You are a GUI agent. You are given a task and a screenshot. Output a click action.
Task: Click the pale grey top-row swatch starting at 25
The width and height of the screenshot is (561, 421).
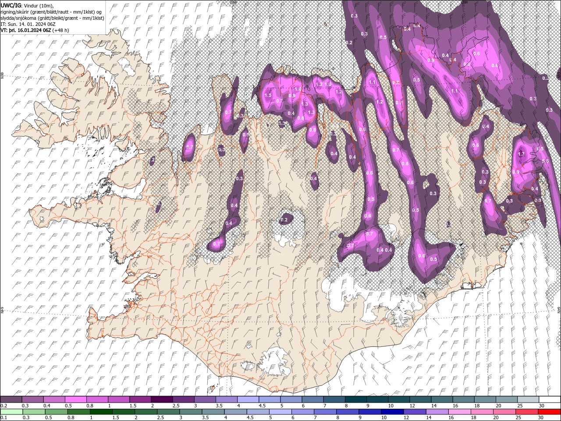pos(528,399)
